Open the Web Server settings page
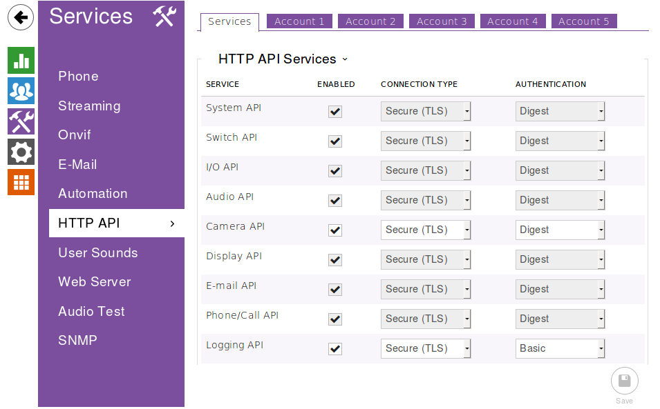The height and width of the screenshot is (409, 660). pyautogui.click(x=95, y=281)
